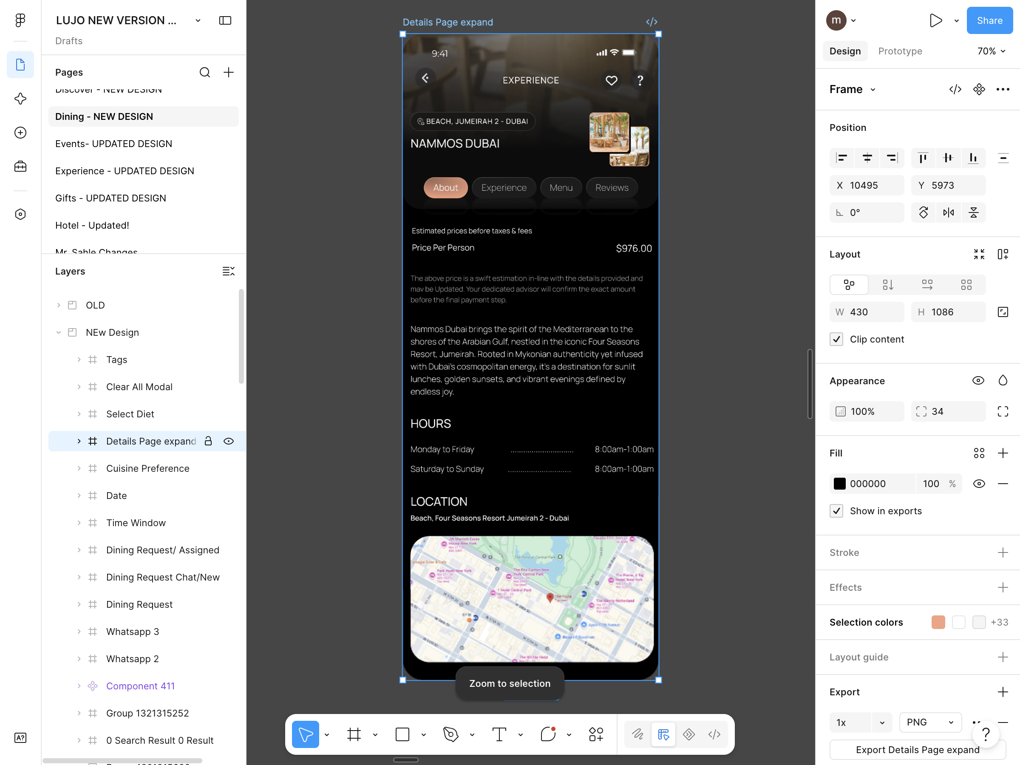Align selection horizontal centers

[x=867, y=158]
